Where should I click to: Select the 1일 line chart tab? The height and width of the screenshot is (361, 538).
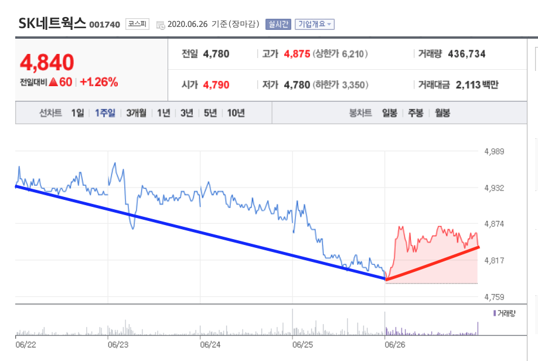point(77,113)
